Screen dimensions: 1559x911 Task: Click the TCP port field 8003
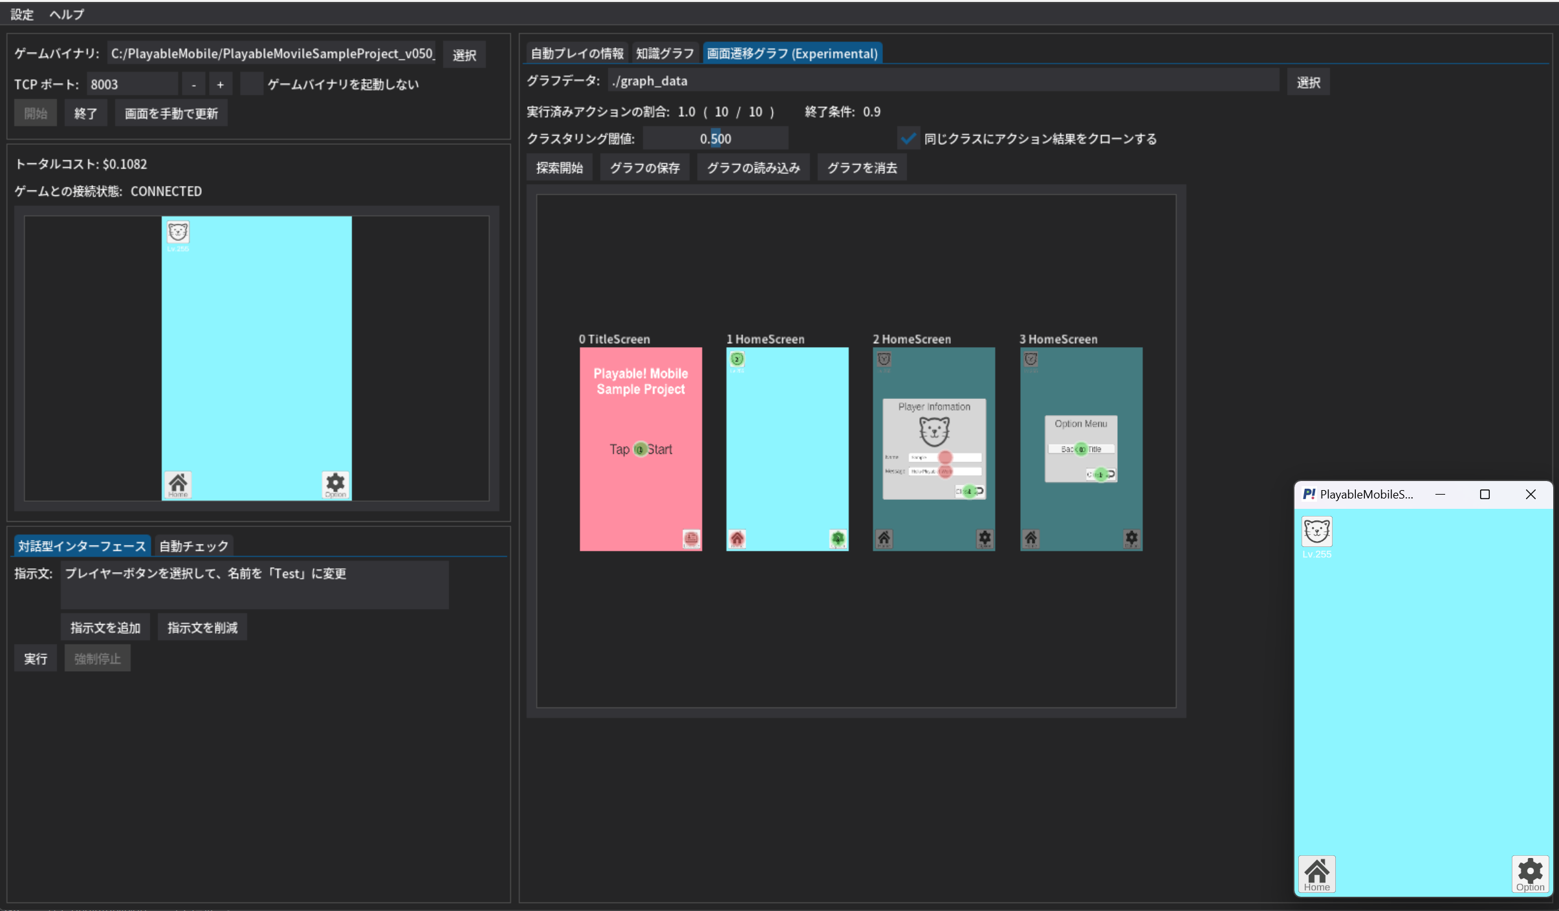[x=132, y=84]
